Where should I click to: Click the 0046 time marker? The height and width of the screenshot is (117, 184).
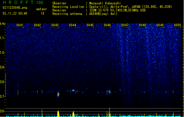point(107,25)
